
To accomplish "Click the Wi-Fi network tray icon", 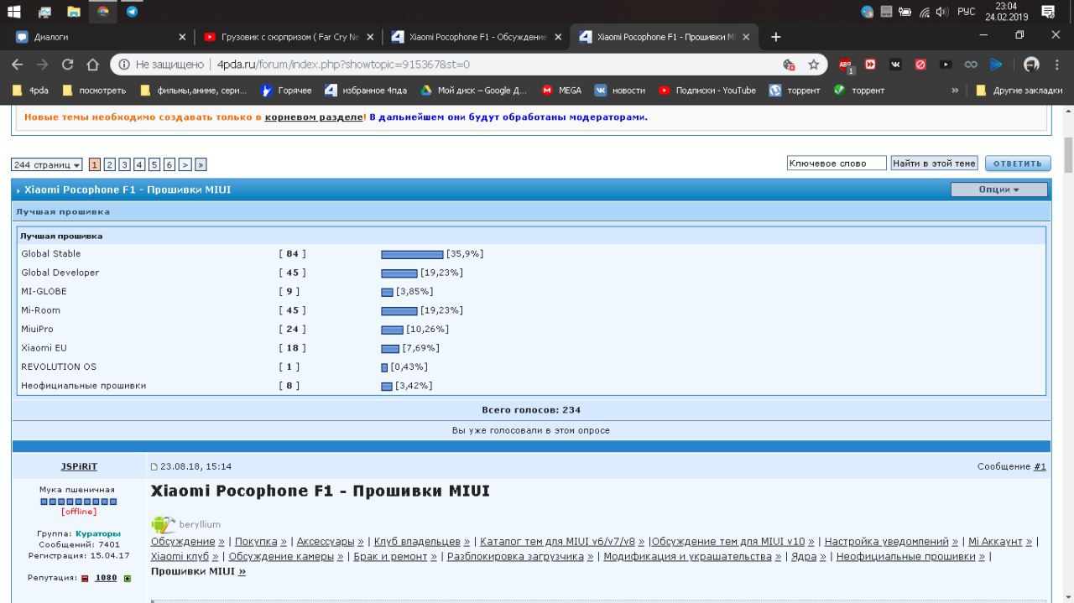I will point(924,12).
